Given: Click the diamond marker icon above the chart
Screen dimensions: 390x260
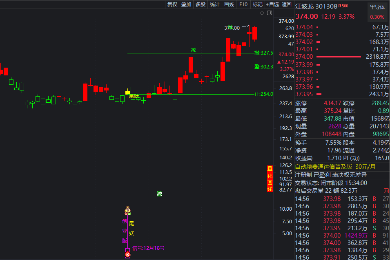Looking at the screenshot, I should pyautogui.click(x=262, y=13).
